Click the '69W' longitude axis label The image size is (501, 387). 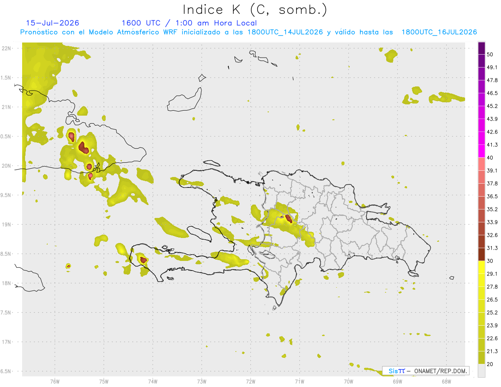(x=397, y=382)
